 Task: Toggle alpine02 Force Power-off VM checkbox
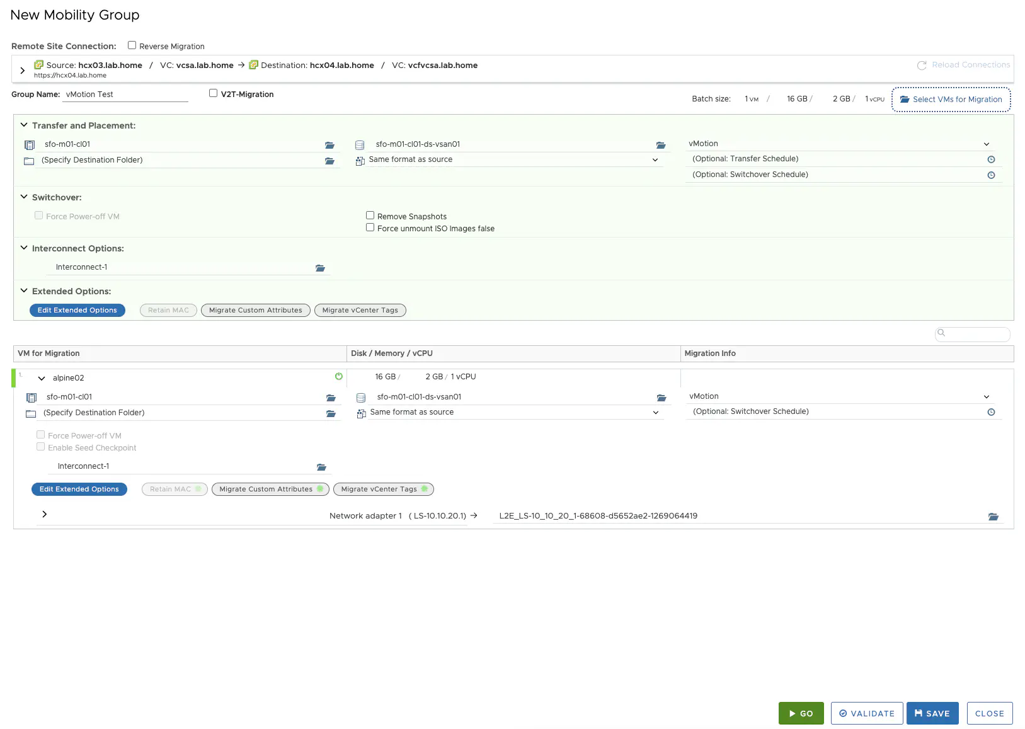[40, 435]
